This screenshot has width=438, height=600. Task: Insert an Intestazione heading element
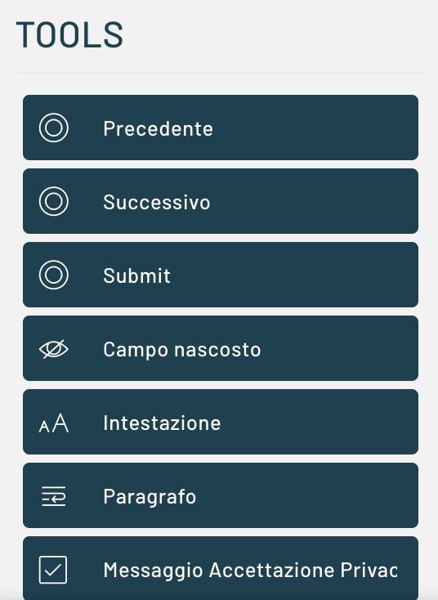pos(221,422)
